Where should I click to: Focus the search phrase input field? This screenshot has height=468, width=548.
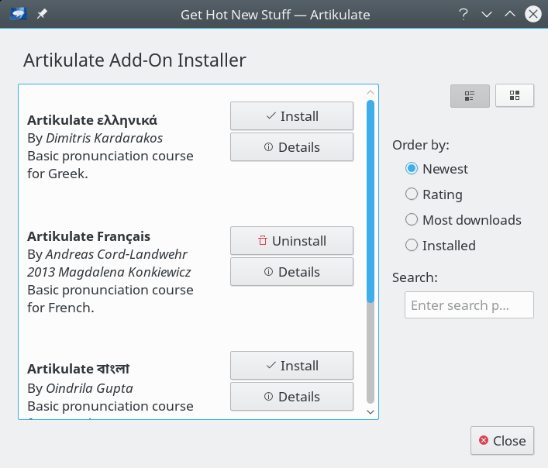coord(469,305)
